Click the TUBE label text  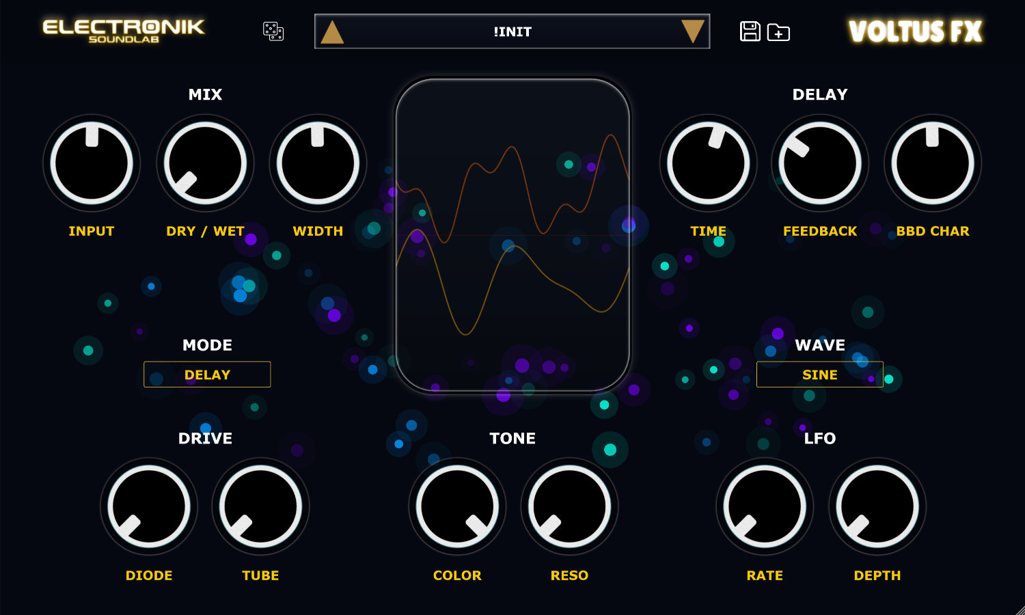pyautogui.click(x=260, y=575)
